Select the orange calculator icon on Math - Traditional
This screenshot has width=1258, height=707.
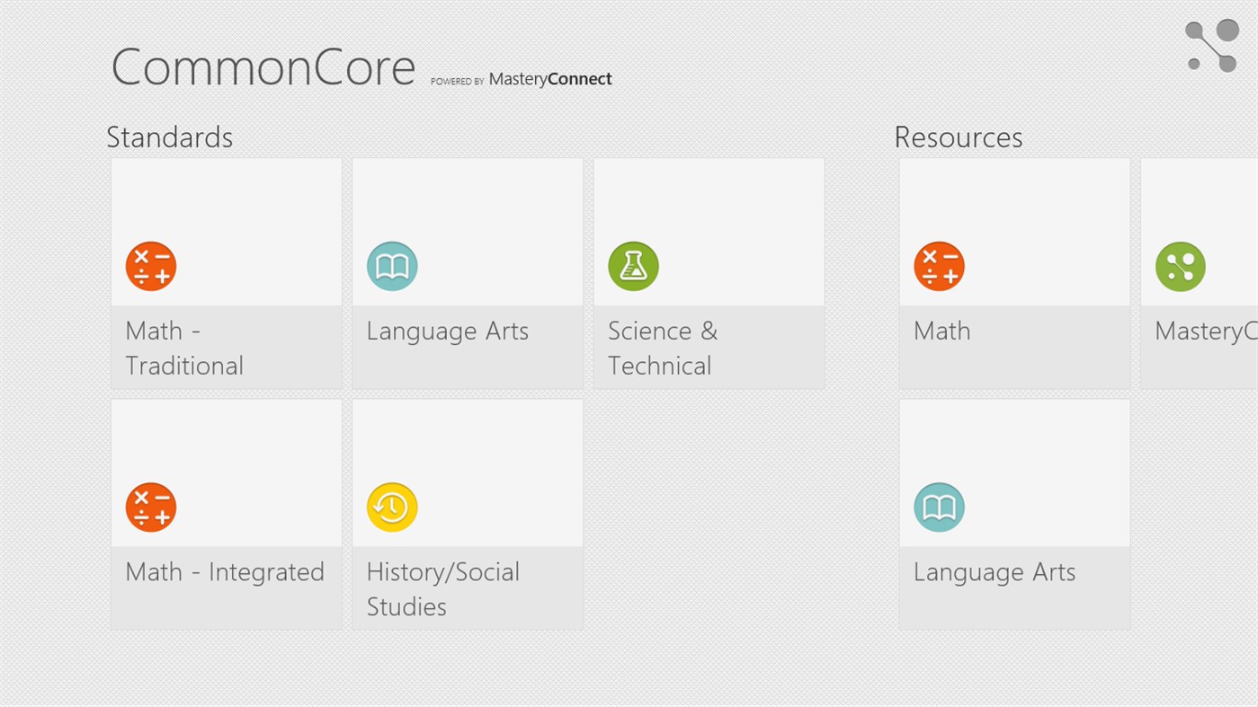[x=150, y=265]
